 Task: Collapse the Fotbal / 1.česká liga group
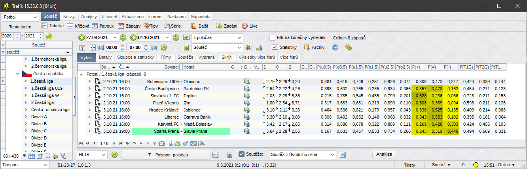81,74
